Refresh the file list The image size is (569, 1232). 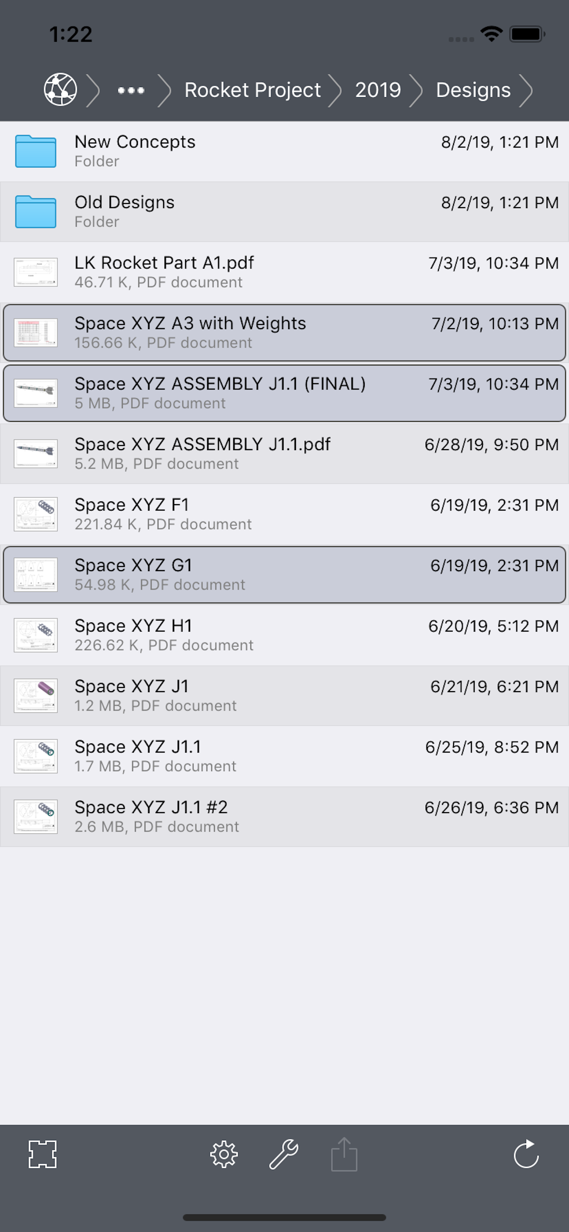[x=526, y=1154]
